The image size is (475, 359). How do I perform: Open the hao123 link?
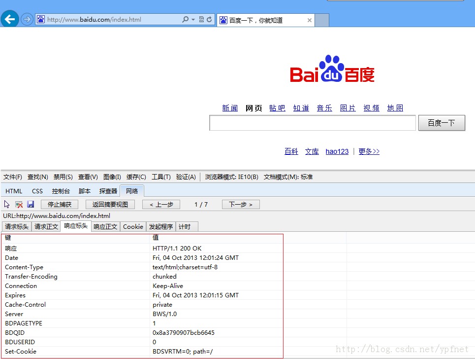[x=337, y=151]
